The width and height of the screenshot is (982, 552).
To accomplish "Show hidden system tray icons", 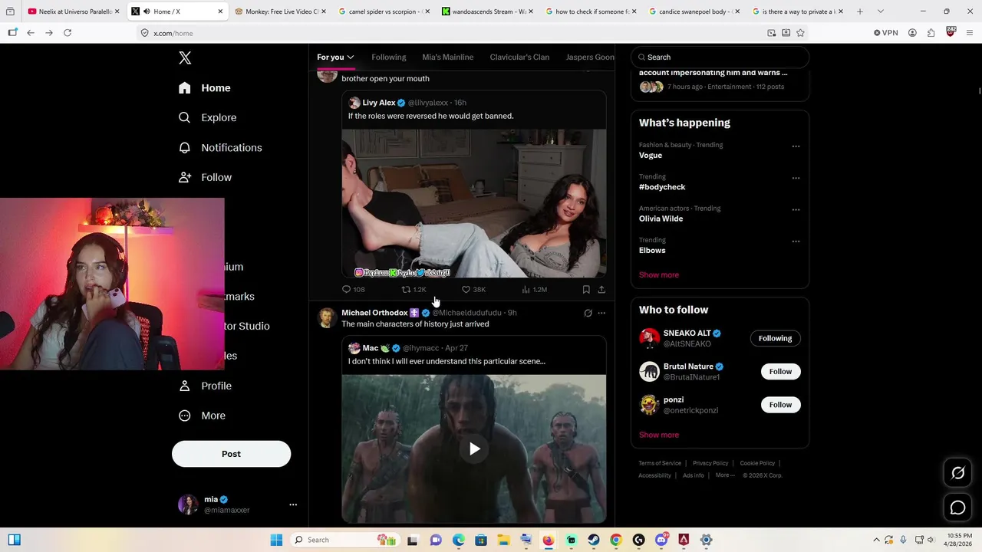I will 876,540.
